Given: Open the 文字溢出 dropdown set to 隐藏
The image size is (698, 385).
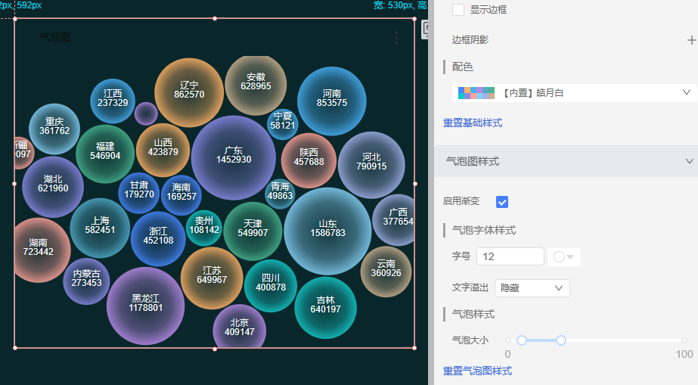Looking at the screenshot, I should [532, 288].
